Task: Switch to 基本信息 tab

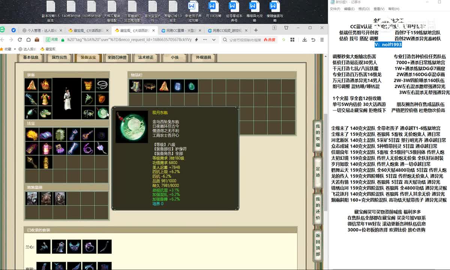Action: pyautogui.click(x=31, y=57)
